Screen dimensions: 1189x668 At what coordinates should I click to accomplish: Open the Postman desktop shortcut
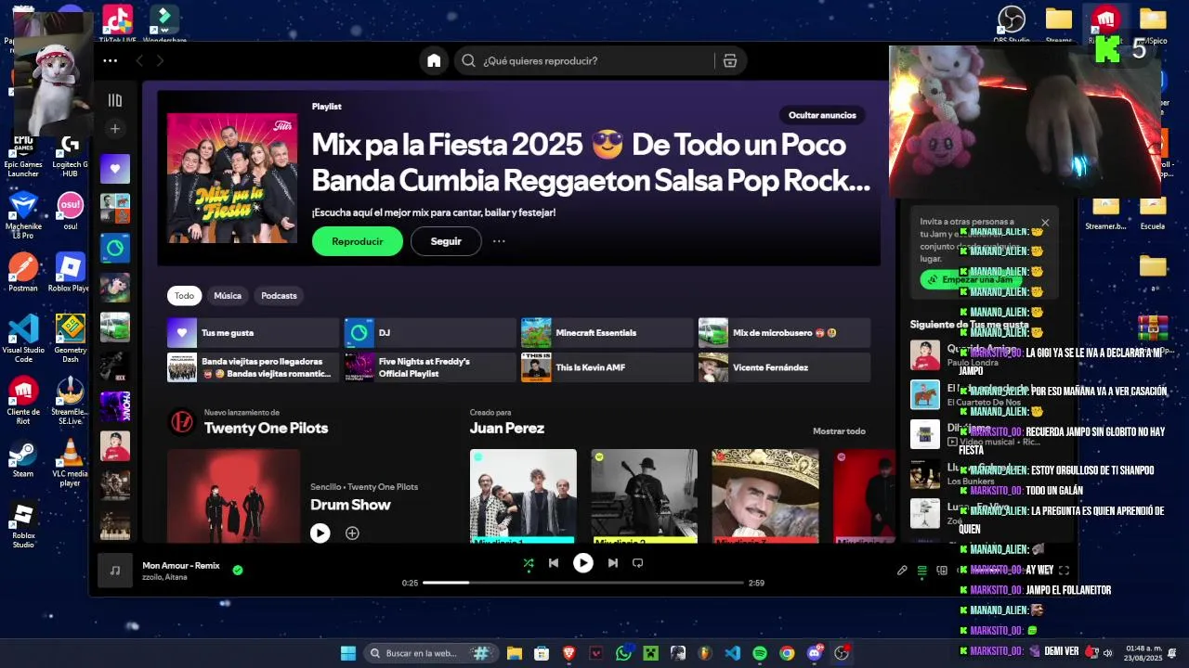point(23,274)
